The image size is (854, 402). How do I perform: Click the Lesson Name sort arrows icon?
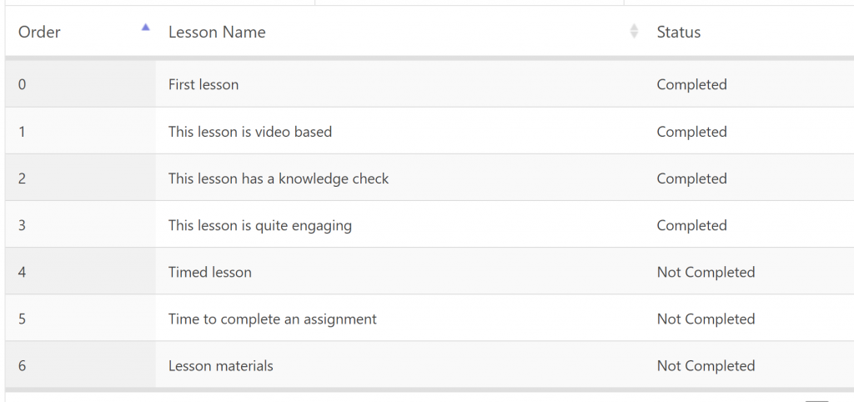coord(634,32)
